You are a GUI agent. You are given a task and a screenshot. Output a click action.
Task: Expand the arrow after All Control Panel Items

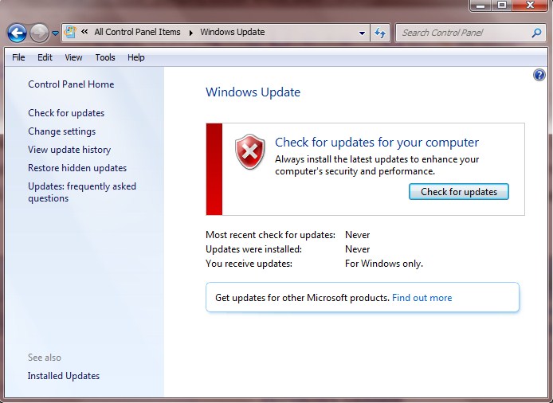click(190, 33)
